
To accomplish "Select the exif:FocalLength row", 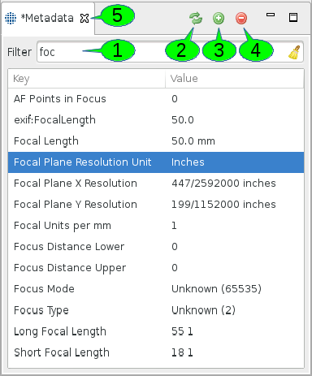I will click(156, 120).
